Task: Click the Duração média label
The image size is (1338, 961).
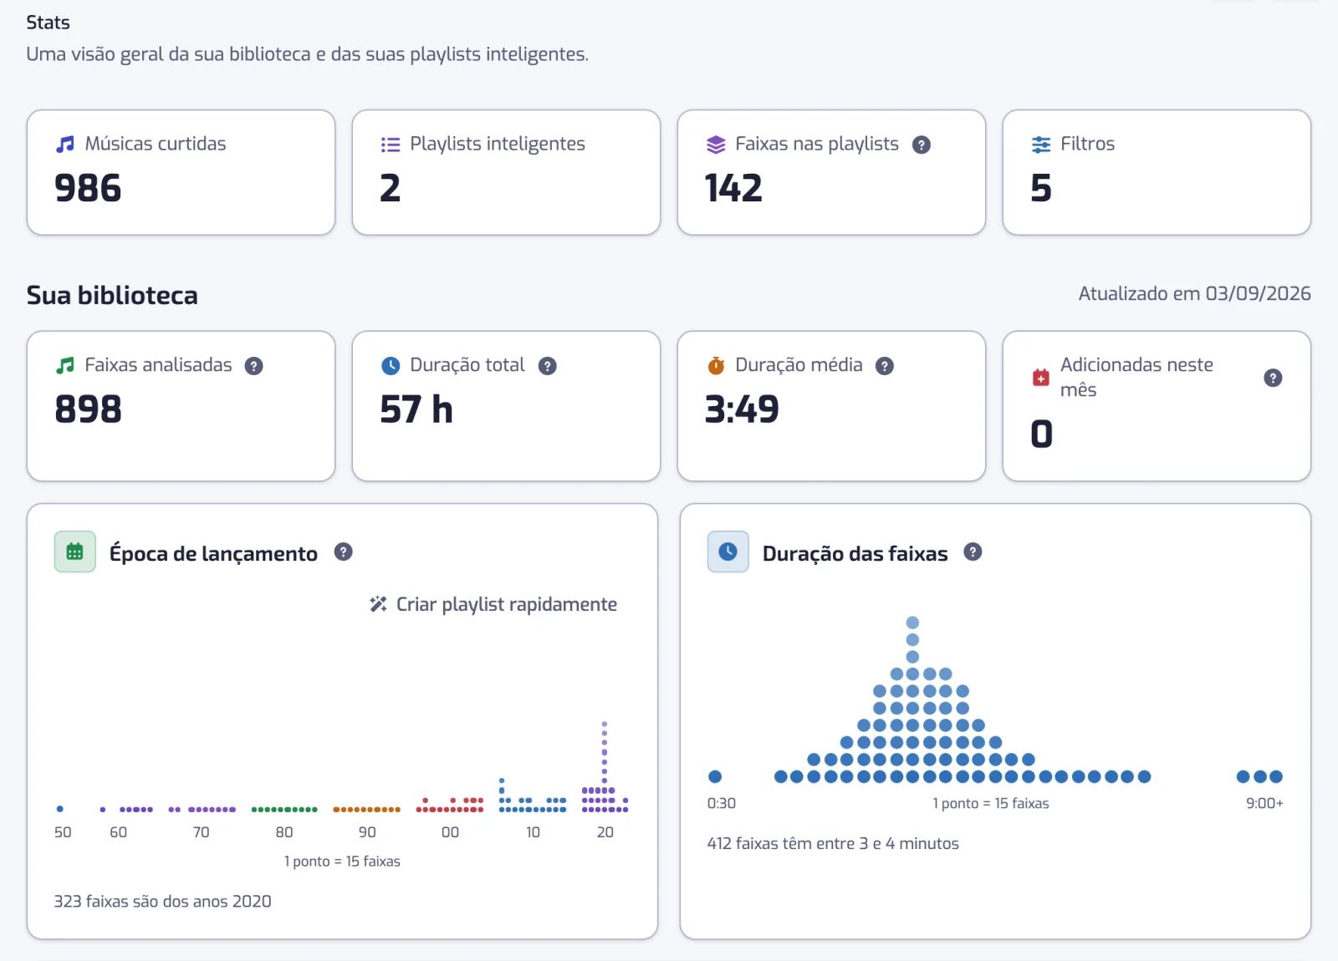Action: 799,365
